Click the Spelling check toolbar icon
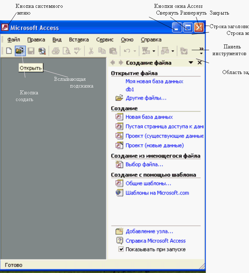This screenshot has width=249, height=273. coord(77,51)
